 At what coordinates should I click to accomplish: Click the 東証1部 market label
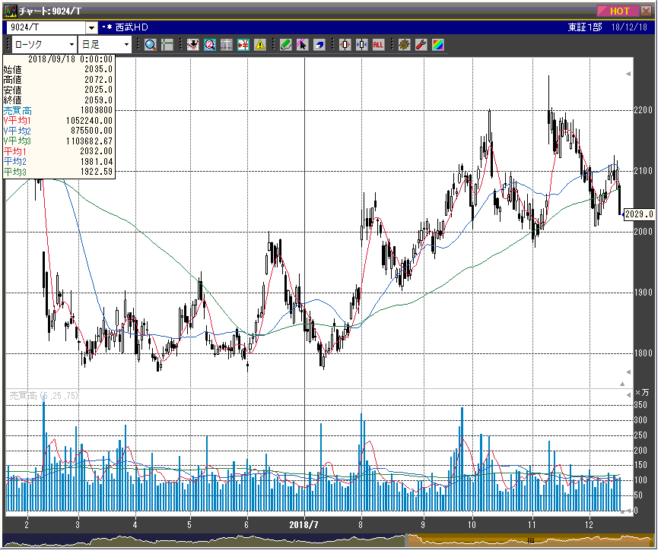coord(584,27)
